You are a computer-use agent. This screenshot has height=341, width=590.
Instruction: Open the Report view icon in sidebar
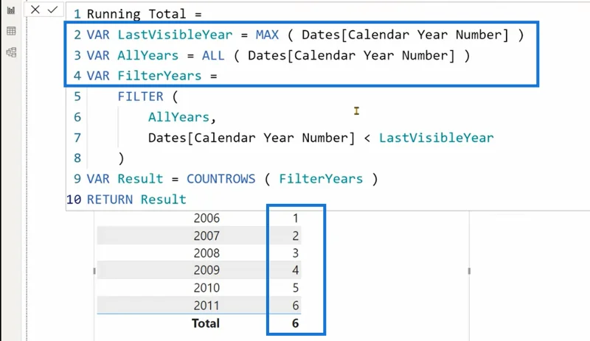(x=11, y=10)
